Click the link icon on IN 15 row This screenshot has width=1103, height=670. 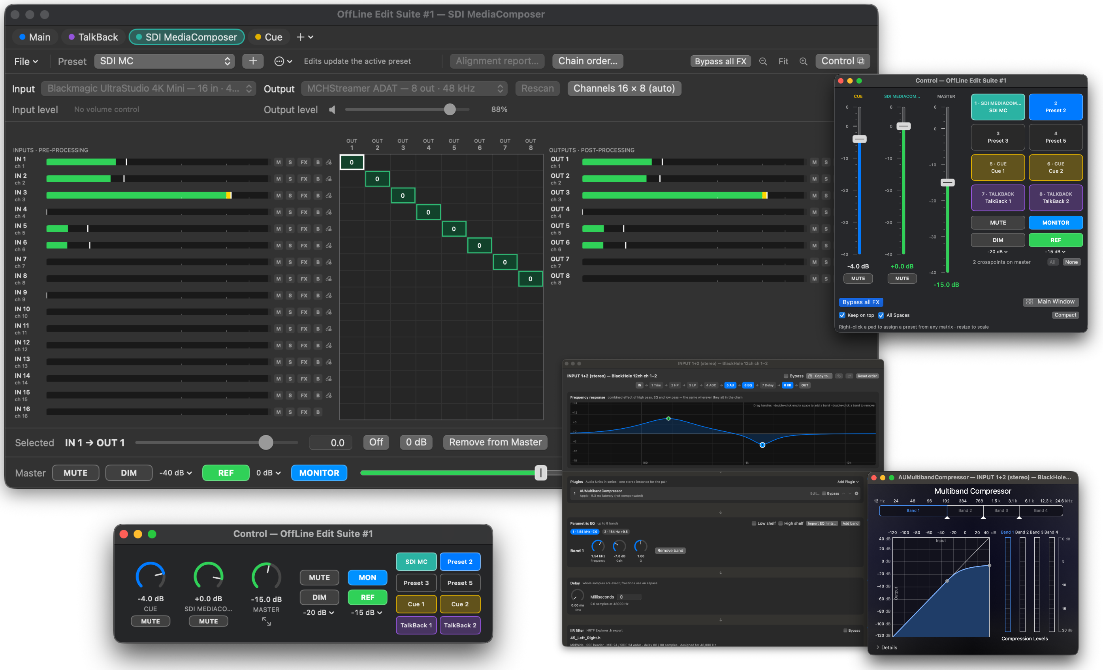point(329,395)
